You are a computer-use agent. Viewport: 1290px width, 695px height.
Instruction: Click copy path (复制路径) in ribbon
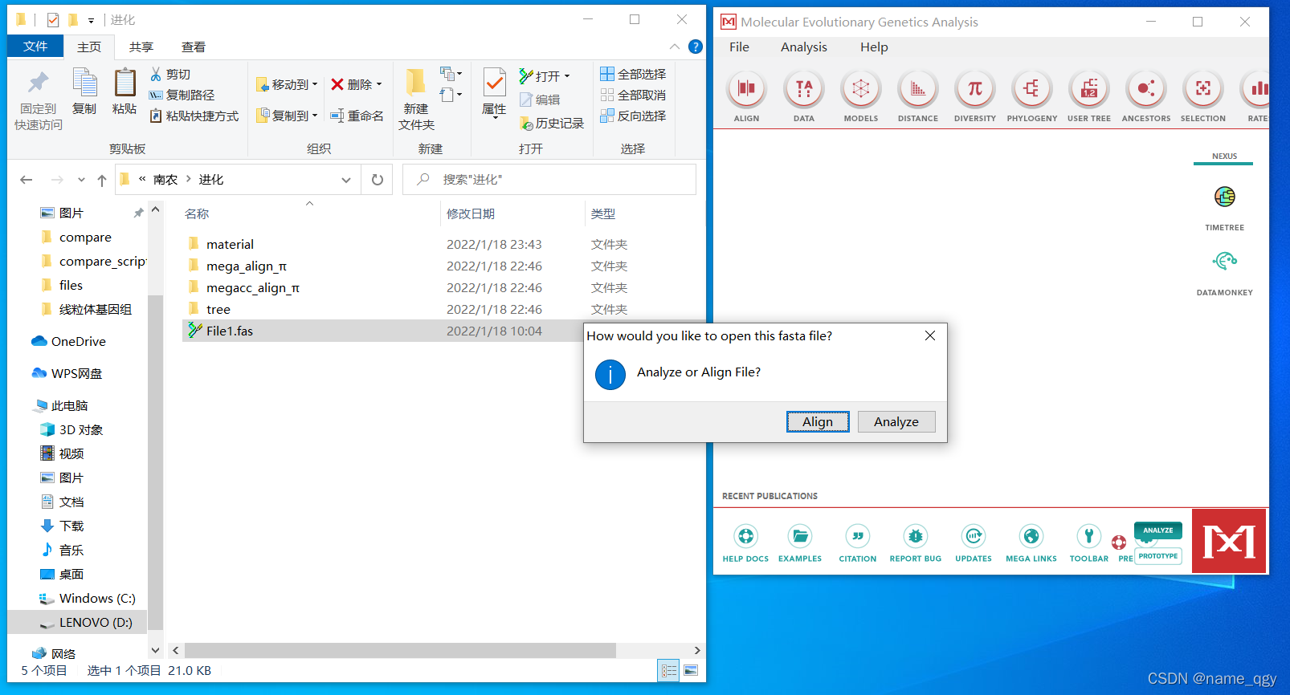[x=182, y=95]
